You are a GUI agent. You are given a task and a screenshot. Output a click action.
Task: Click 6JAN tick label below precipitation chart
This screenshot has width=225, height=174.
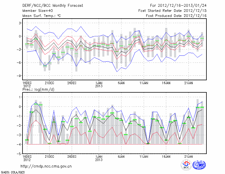[121, 156]
